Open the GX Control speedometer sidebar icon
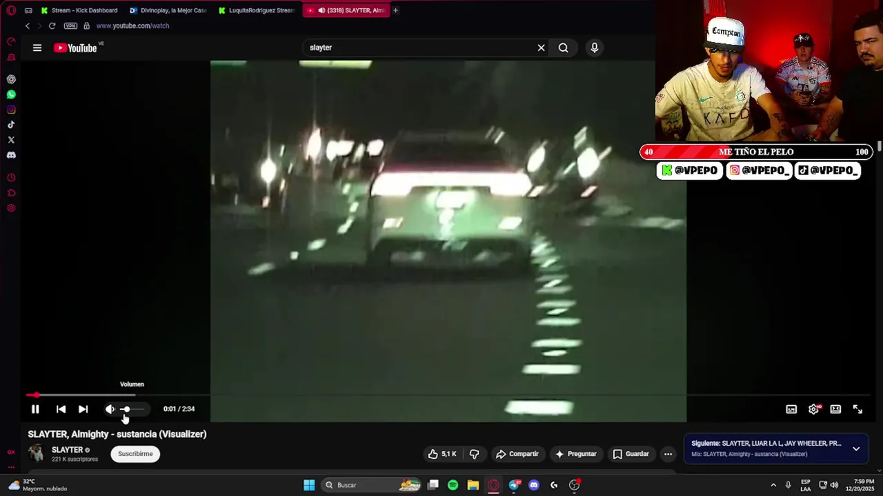Image resolution: width=883 pixels, height=496 pixels. [11, 42]
